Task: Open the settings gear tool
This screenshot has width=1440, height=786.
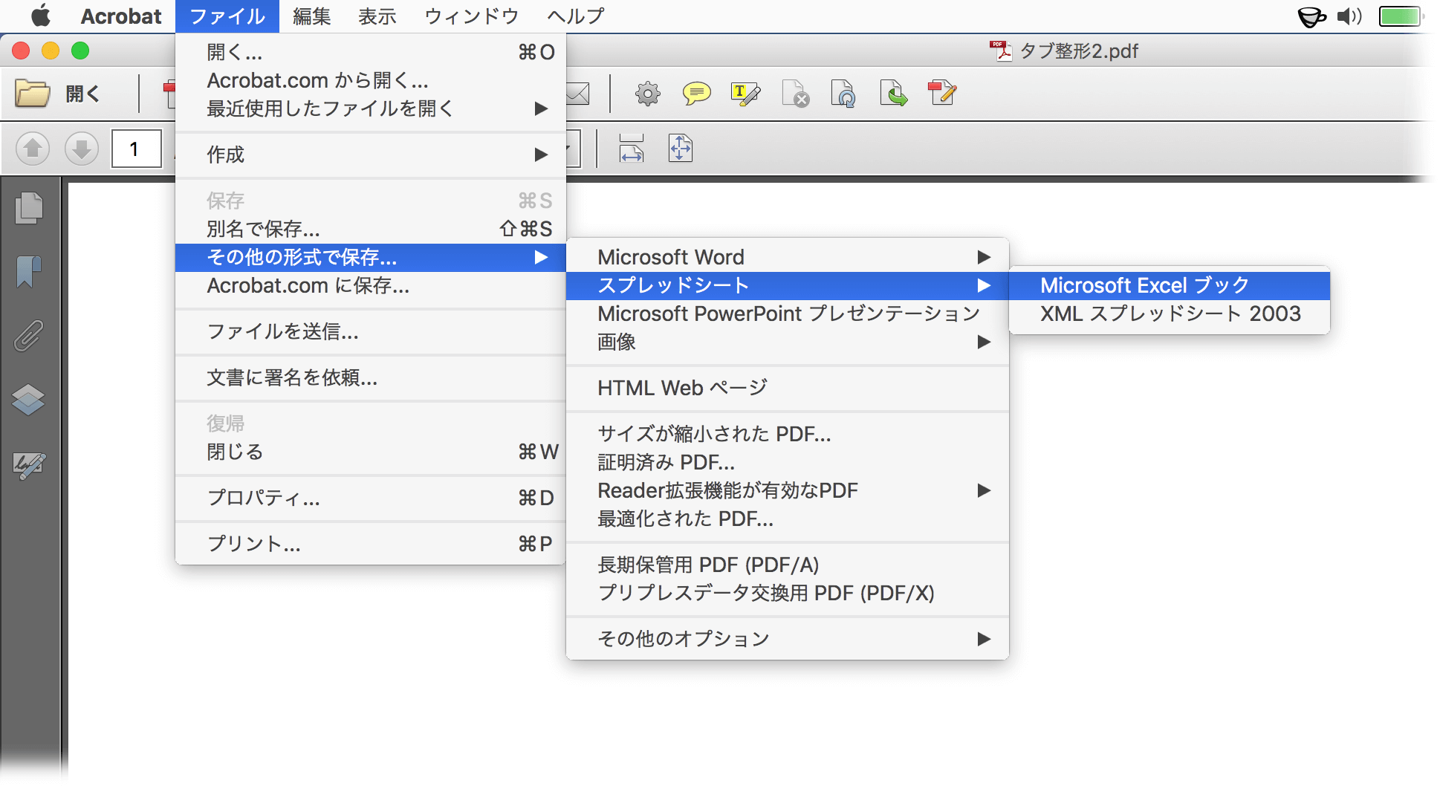Action: point(648,94)
